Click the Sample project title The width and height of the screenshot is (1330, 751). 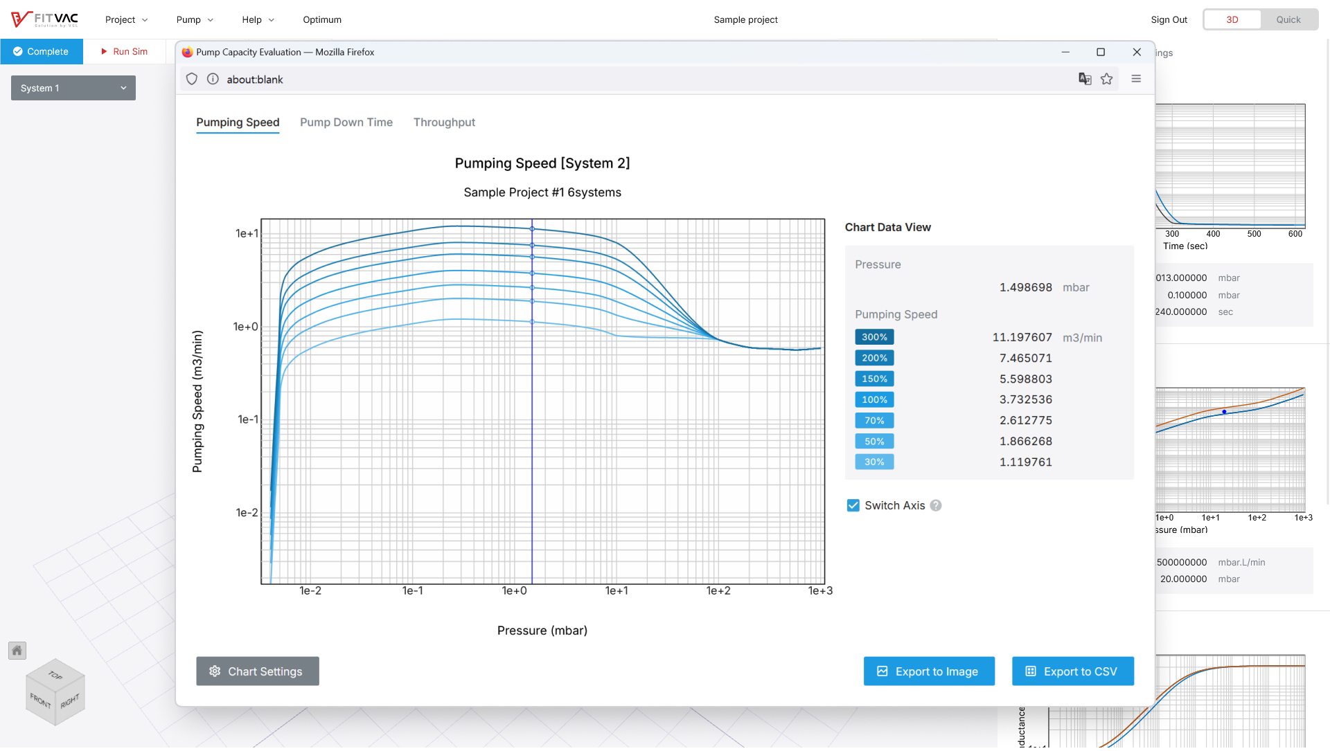coord(745,19)
